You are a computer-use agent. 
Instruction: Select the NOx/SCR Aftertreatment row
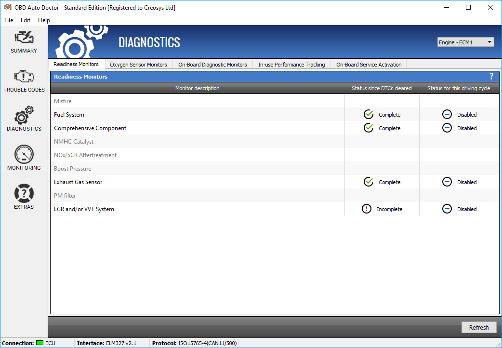(x=275, y=155)
